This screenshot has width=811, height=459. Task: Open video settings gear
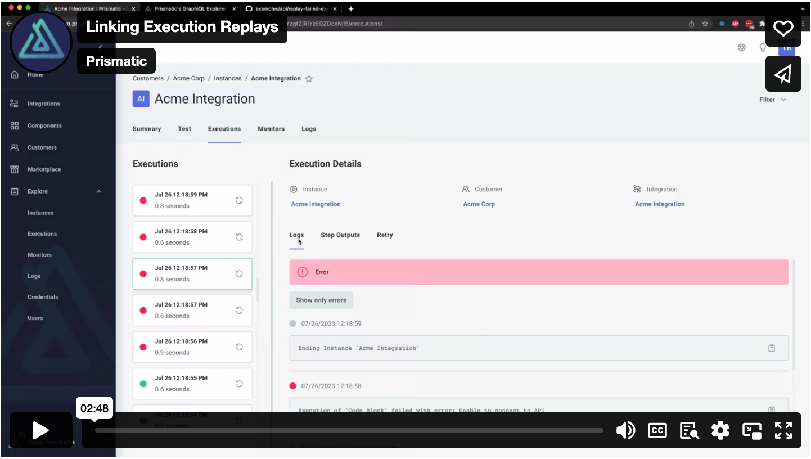(720, 431)
